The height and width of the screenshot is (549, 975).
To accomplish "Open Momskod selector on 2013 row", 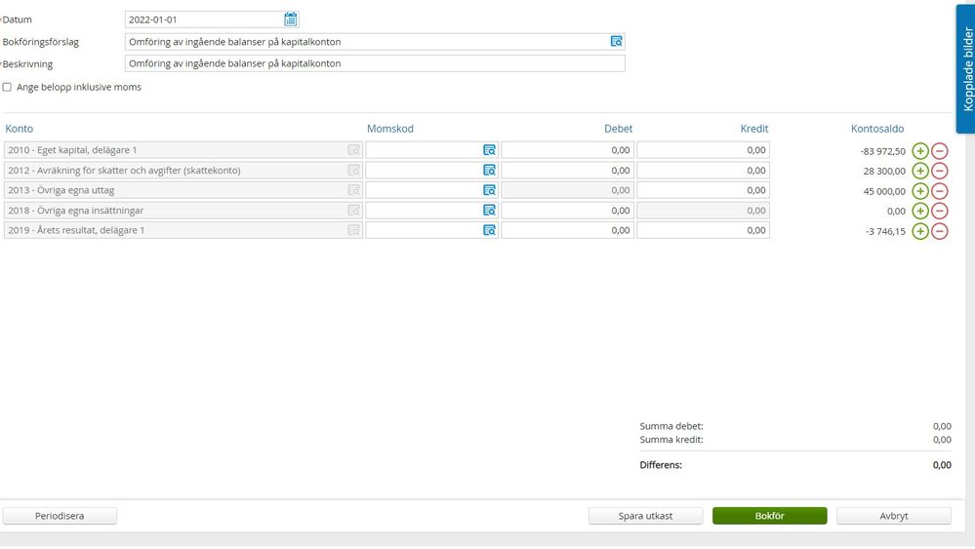I will pos(489,190).
